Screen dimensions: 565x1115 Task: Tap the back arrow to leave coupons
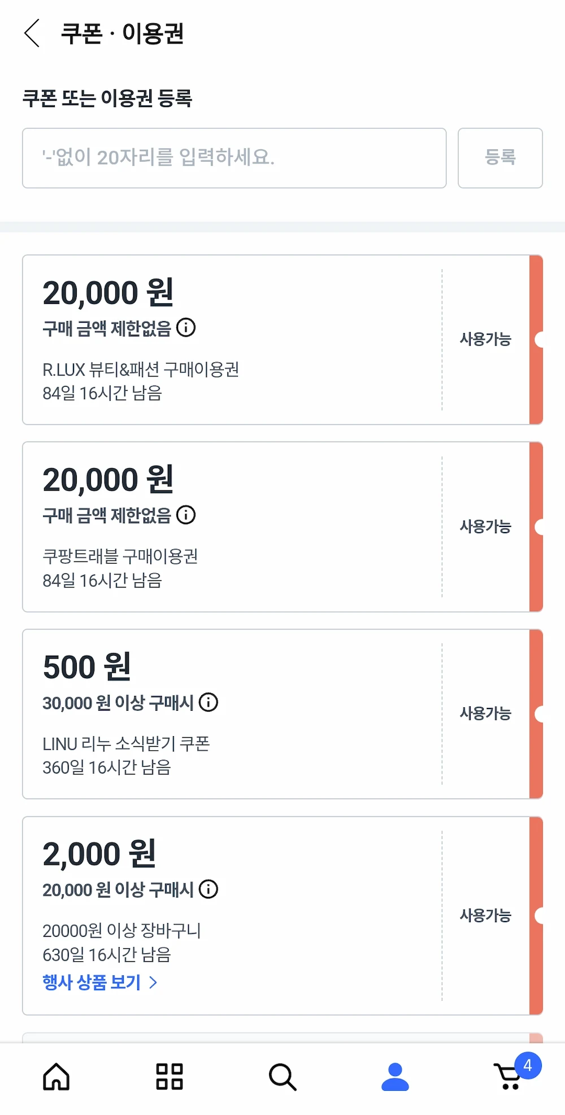point(32,34)
